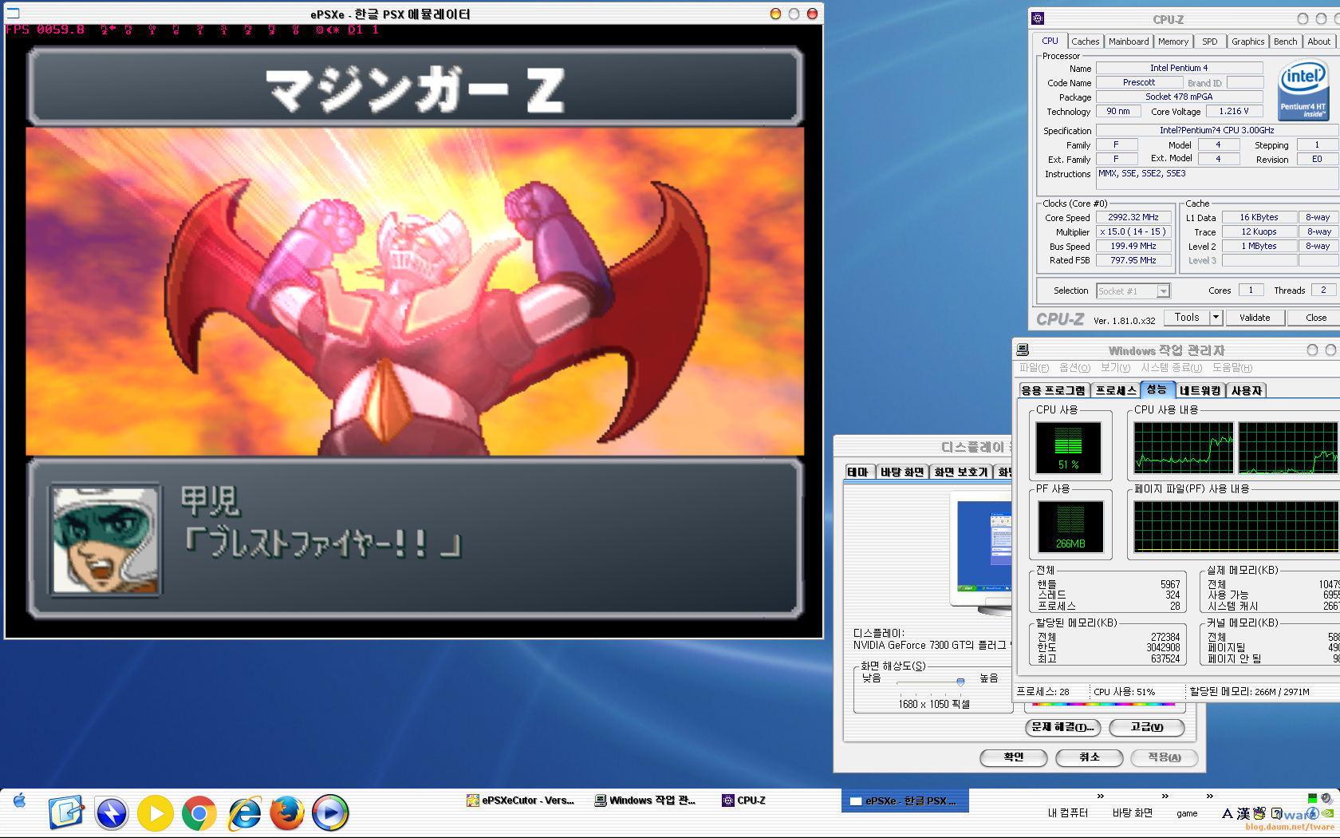This screenshot has height=838, width=1340.
Task: Open CPU-Z Bench tab
Action: pyautogui.click(x=1285, y=42)
